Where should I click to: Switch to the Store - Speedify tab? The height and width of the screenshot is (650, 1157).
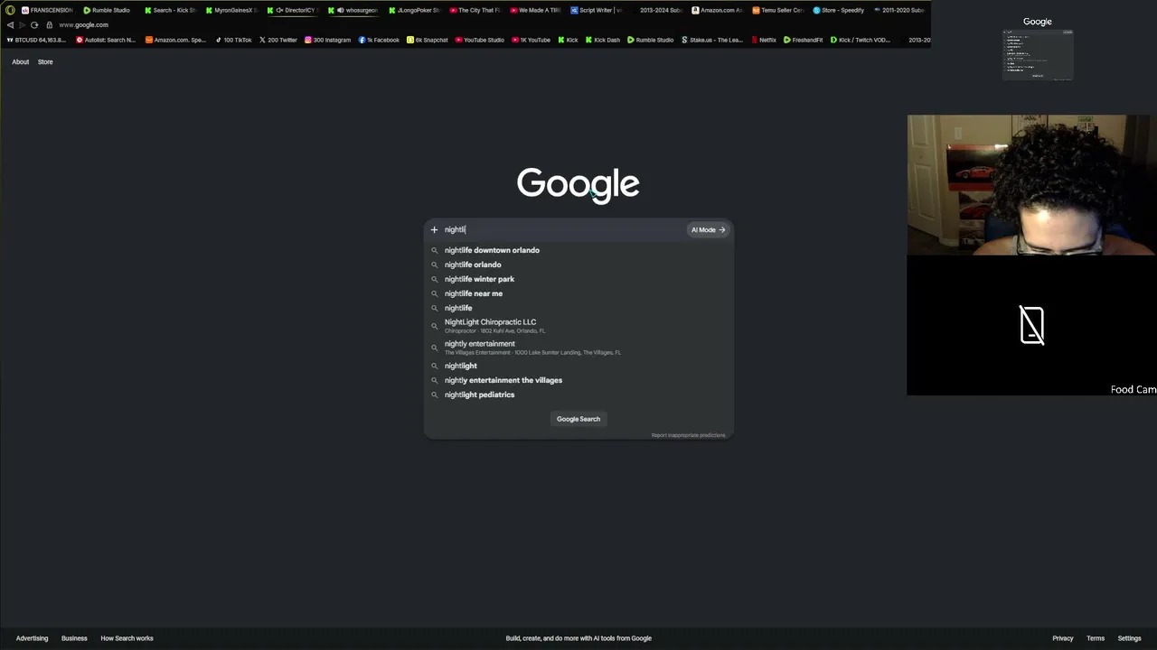point(839,10)
